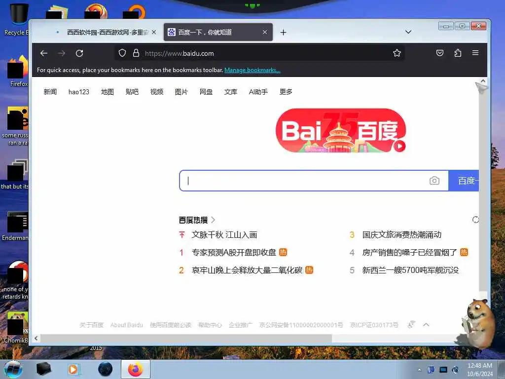This screenshot has height=379, width=505.
Task: Open the 京ICP证030173号 footer link
Action: (x=374, y=325)
